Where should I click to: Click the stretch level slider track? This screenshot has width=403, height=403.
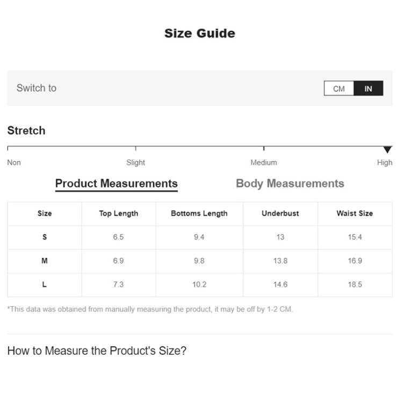pyautogui.click(x=199, y=147)
